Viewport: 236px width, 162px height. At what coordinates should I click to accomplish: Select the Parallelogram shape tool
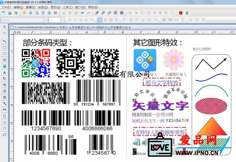4,135
